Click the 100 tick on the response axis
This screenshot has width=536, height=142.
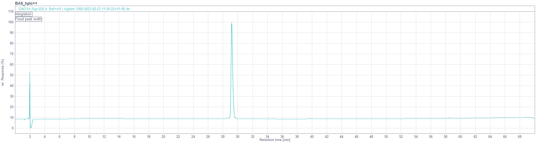tap(11, 22)
